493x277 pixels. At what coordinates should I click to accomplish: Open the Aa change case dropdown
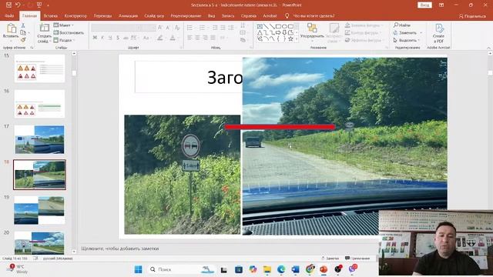(x=146, y=38)
